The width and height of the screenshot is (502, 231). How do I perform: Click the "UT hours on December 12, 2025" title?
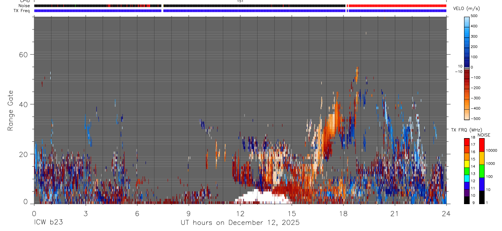(240, 222)
